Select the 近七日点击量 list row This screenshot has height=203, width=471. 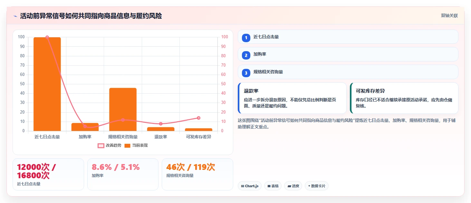pos(348,37)
